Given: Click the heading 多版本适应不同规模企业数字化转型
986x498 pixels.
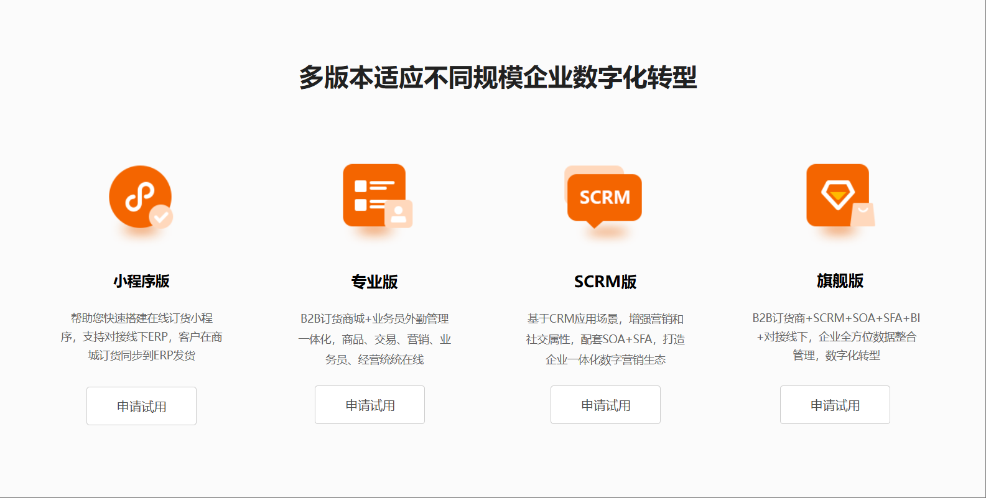Looking at the screenshot, I should pos(498,78).
